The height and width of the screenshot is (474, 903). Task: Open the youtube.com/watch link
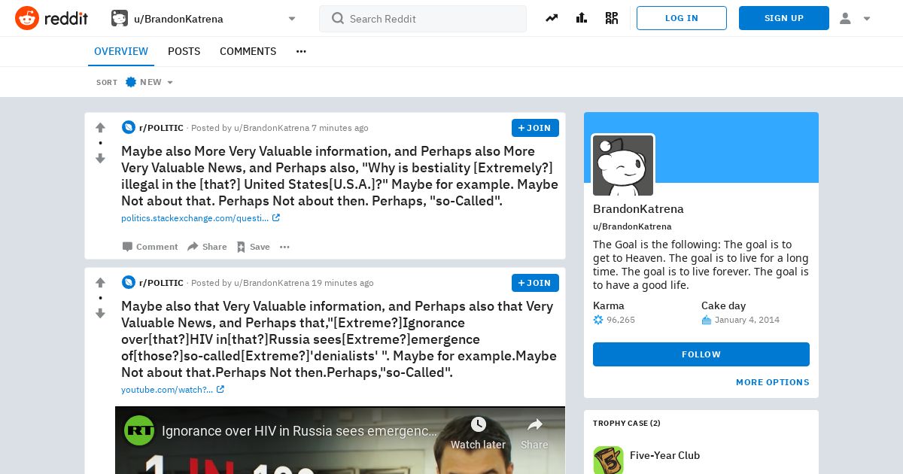click(x=167, y=390)
